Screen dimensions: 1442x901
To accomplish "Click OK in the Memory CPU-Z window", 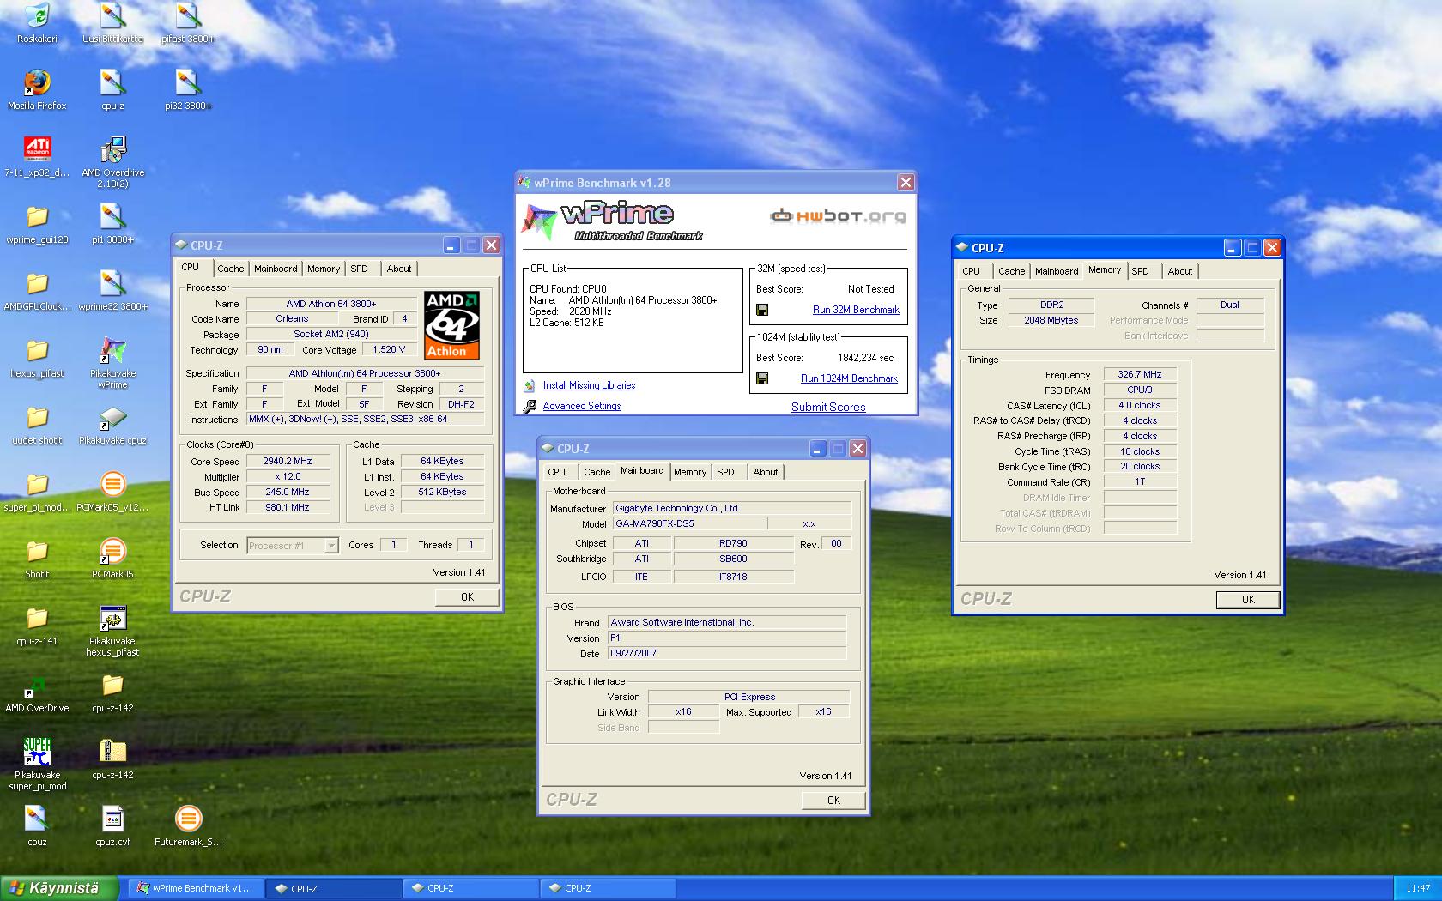I will click(1248, 600).
